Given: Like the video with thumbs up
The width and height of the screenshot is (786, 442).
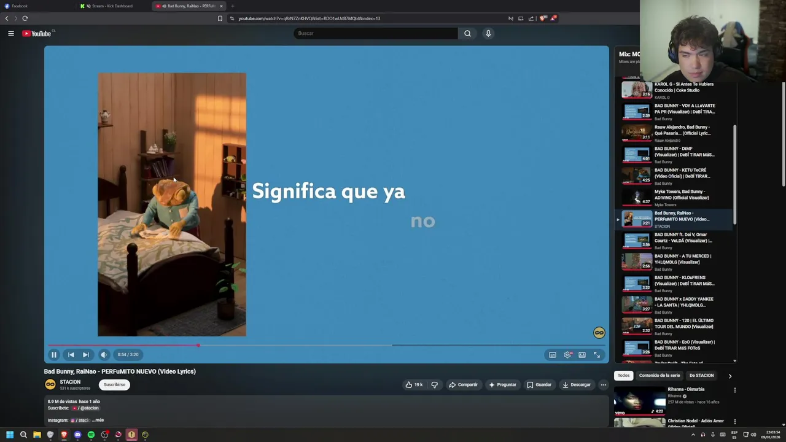Looking at the screenshot, I should (414, 385).
